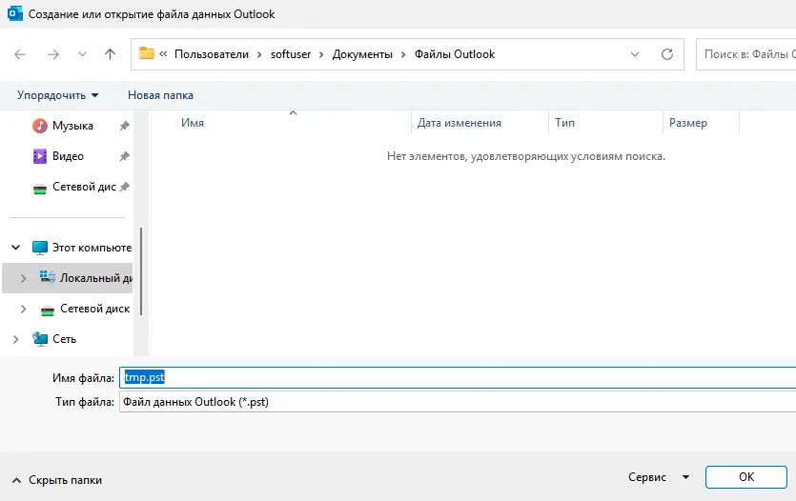The width and height of the screenshot is (796, 501).
Task: Select softuser in the breadcrumb path
Action: [x=291, y=54]
